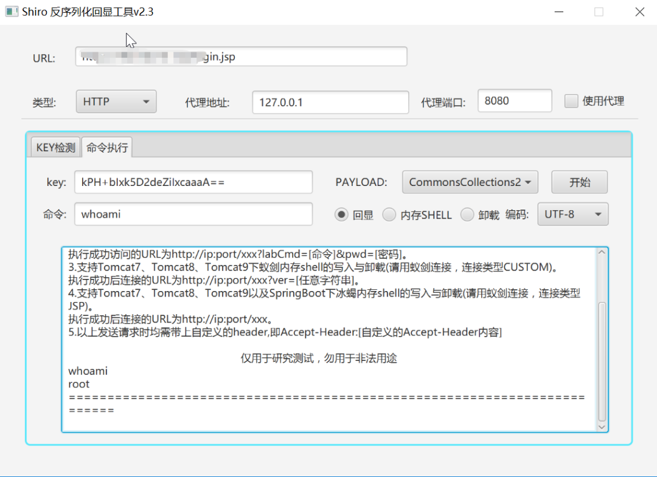Click the scrollbar down arrow on the output area
This screenshot has width=657, height=477.
point(602,427)
